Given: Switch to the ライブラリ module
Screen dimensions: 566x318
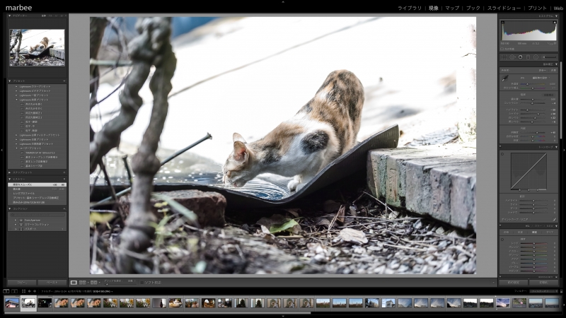Looking at the screenshot, I should [x=409, y=8].
